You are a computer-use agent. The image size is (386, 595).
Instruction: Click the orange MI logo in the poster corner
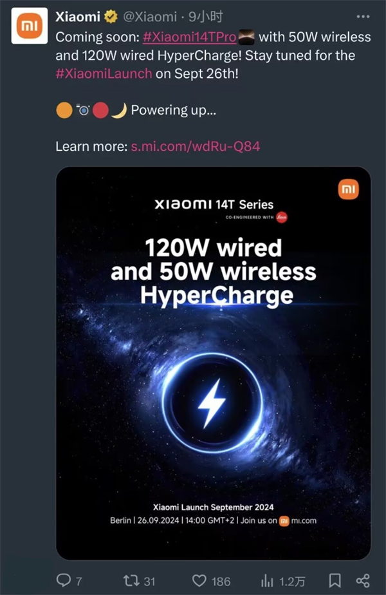point(348,189)
